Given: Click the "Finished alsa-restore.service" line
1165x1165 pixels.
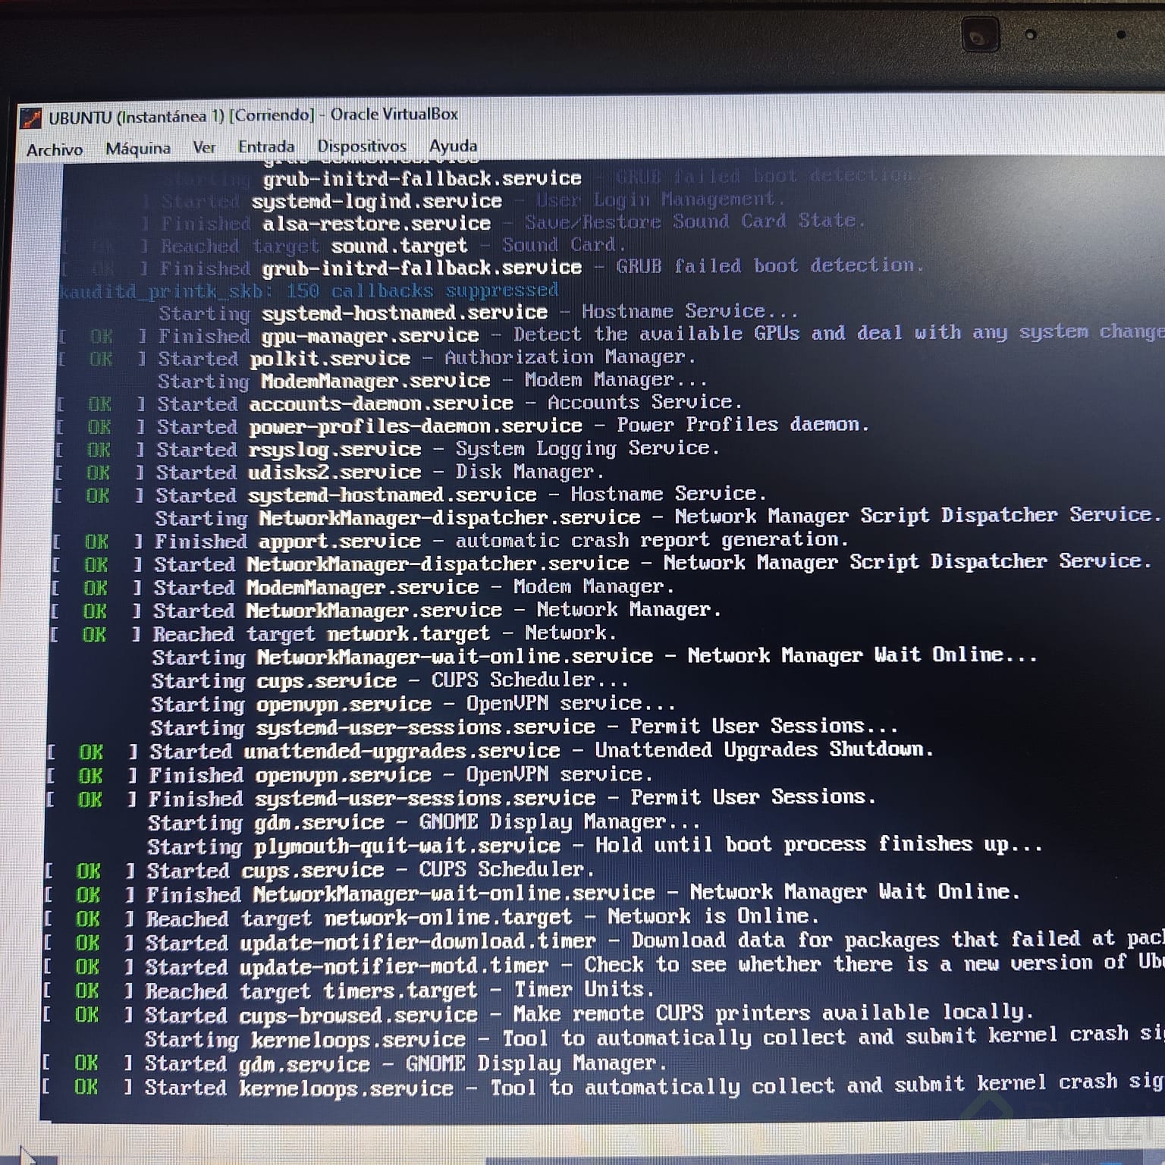Looking at the screenshot, I should [x=463, y=223].
